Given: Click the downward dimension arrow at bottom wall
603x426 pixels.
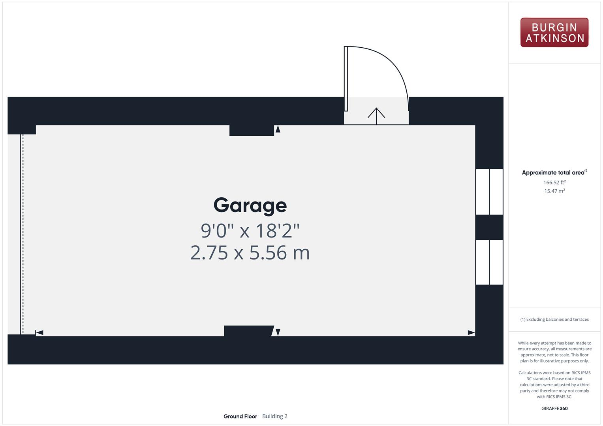Looking at the screenshot, I should 278,332.
